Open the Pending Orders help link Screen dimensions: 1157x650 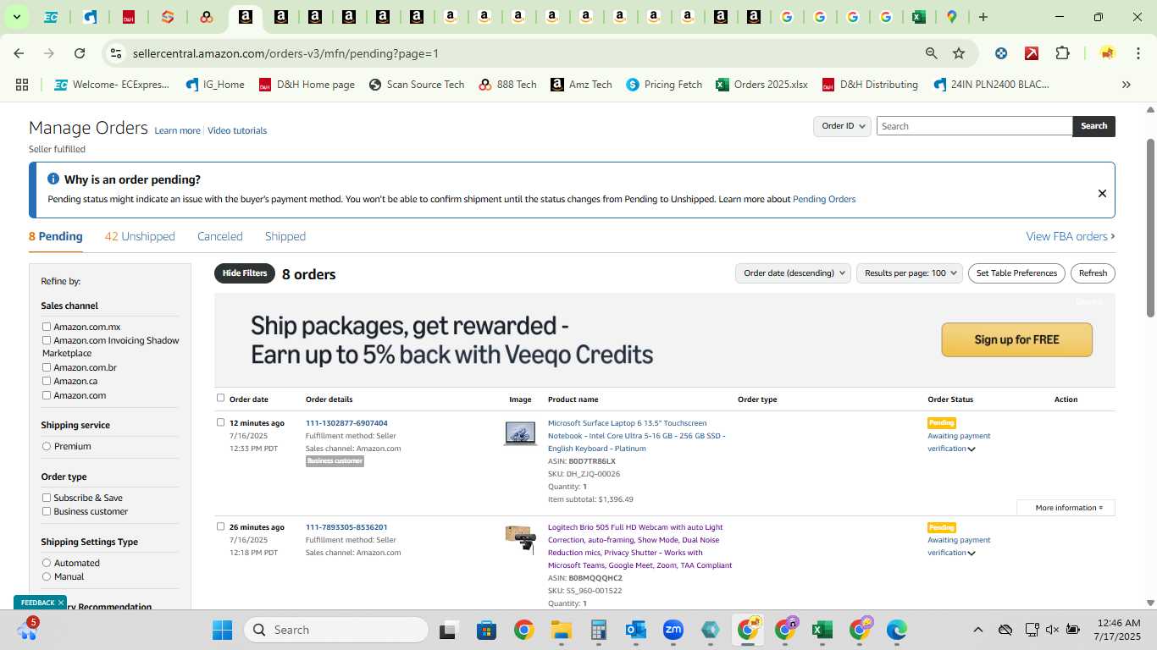pos(824,200)
